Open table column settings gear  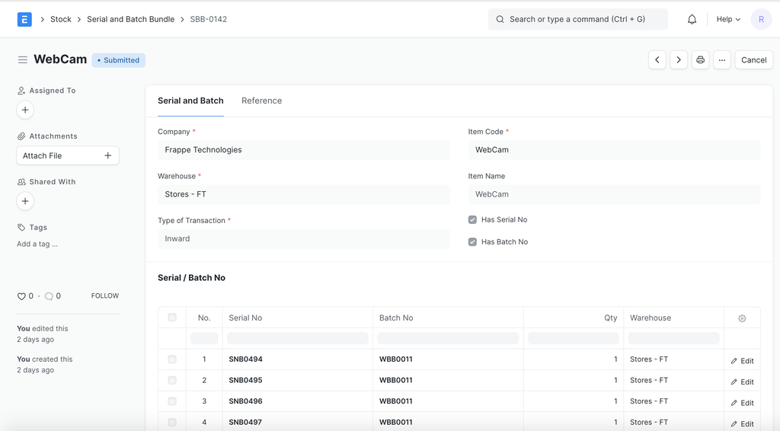tap(742, 318)
